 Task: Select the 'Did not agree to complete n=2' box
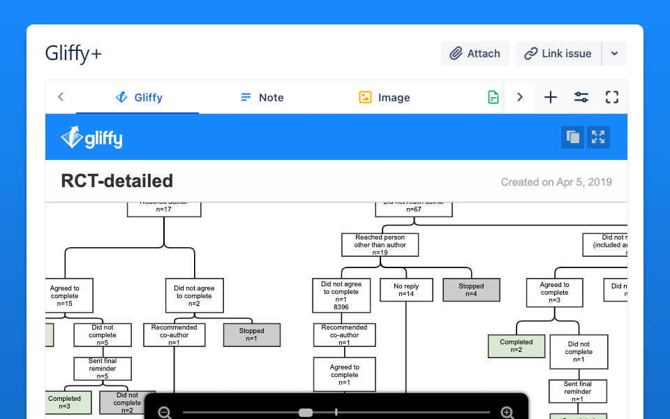(x=195, y=296)
